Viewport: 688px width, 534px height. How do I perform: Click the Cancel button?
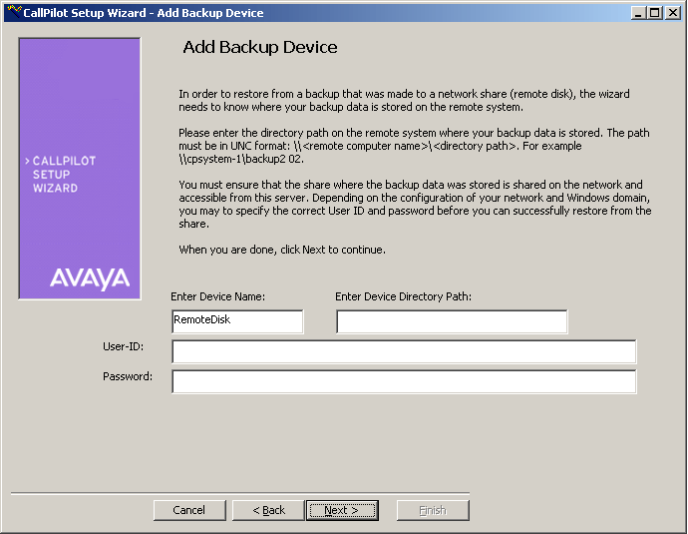click(x=189, y=510)
